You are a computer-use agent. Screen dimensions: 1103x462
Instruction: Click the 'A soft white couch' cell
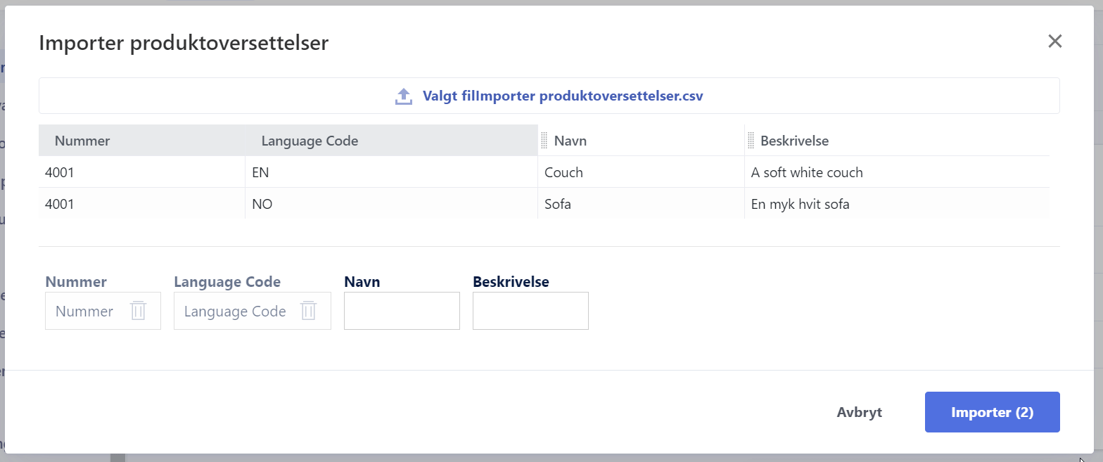pyautogui.click(x=806, y=172)
